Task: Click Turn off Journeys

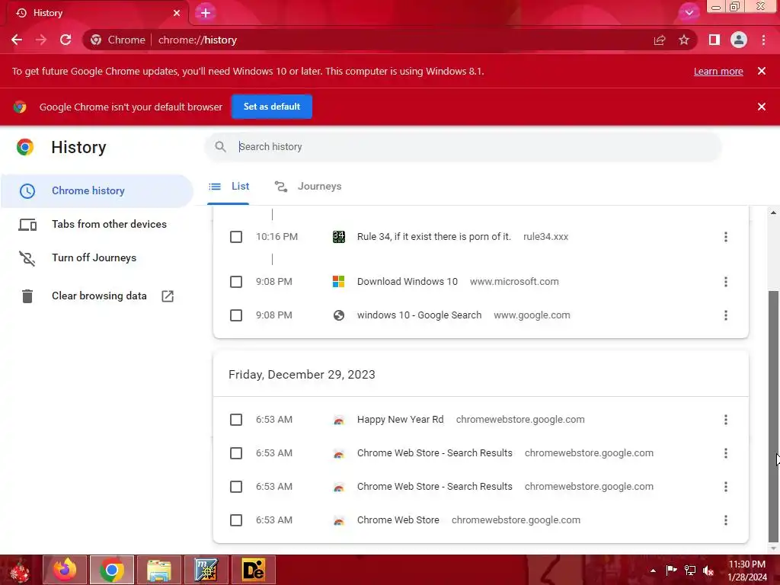Action: point(97,257)
